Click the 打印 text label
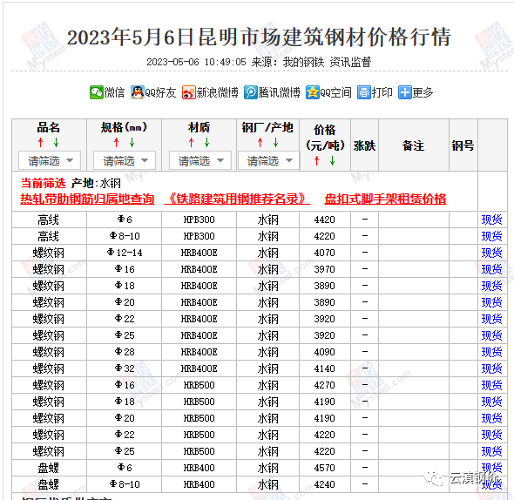514x500 pixels. [x=382, y=93]
